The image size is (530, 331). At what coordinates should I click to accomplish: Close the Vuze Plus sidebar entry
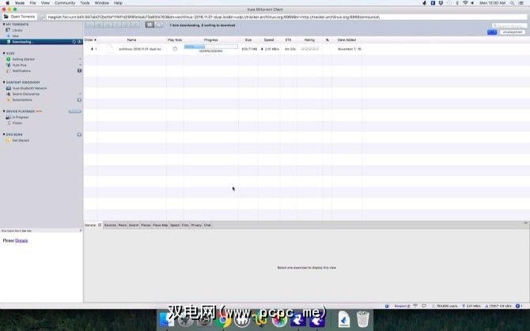(x=80, y=65)
